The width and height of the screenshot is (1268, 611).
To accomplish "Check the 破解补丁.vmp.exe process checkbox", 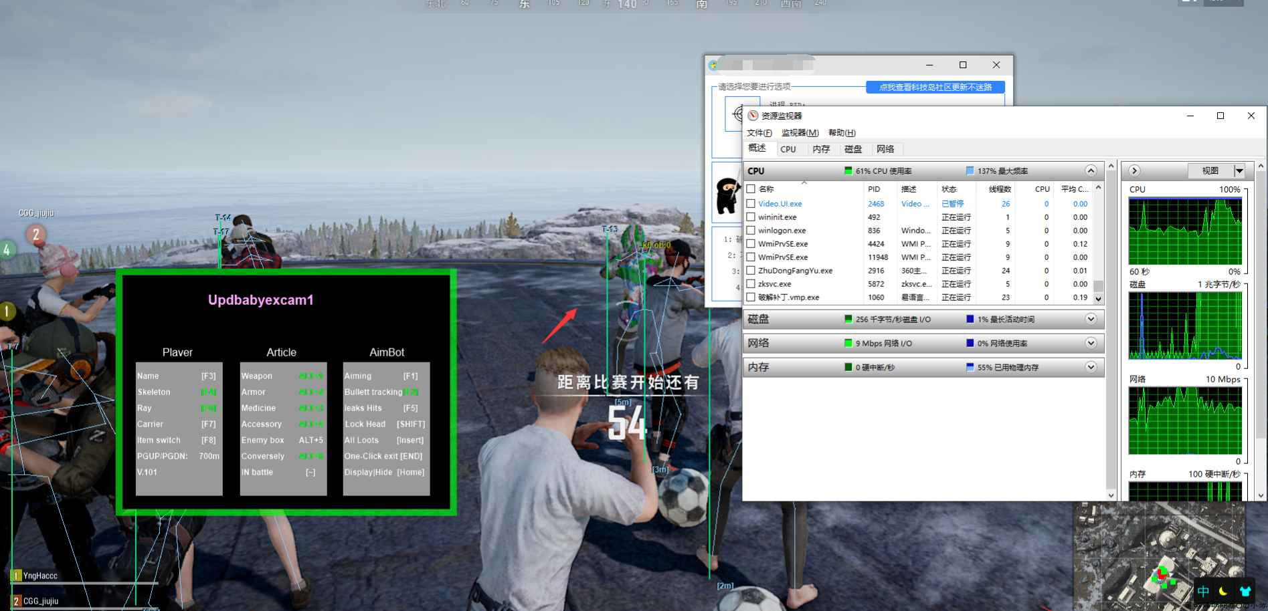I will point(751,297).
